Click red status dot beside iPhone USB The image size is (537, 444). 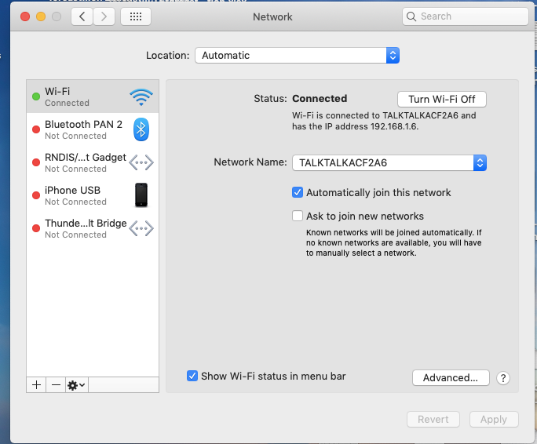[x=36, y=195]
